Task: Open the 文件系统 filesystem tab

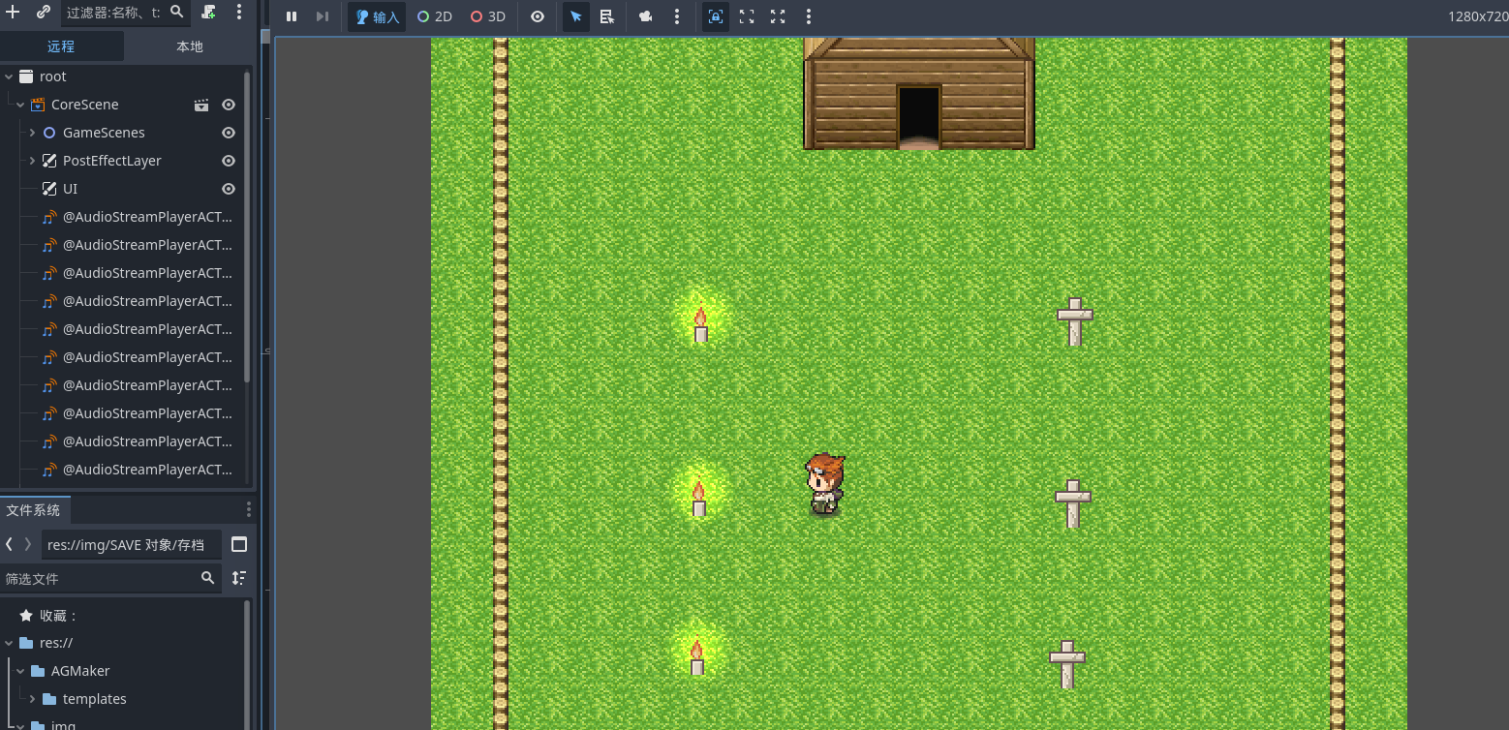Action: click(x=34, y=510)
